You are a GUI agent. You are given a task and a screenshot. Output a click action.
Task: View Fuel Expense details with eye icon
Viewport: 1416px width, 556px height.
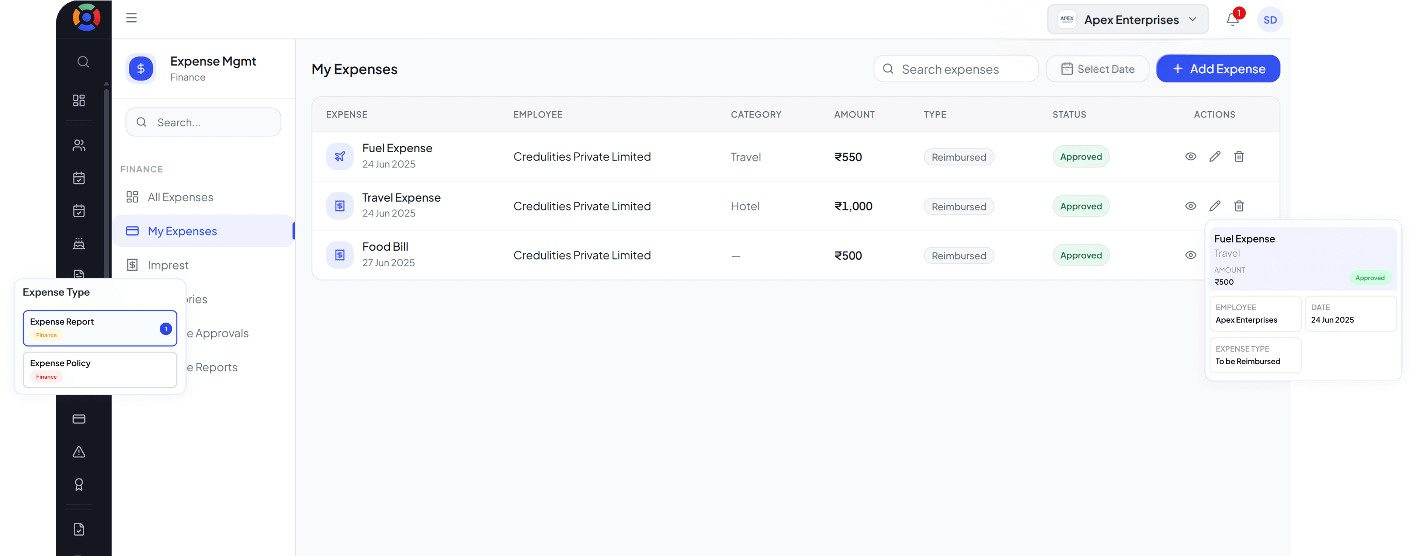(x=1191, y=157)
